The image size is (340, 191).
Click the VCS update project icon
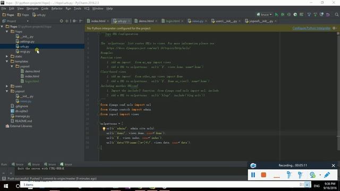tap(309, 14)
